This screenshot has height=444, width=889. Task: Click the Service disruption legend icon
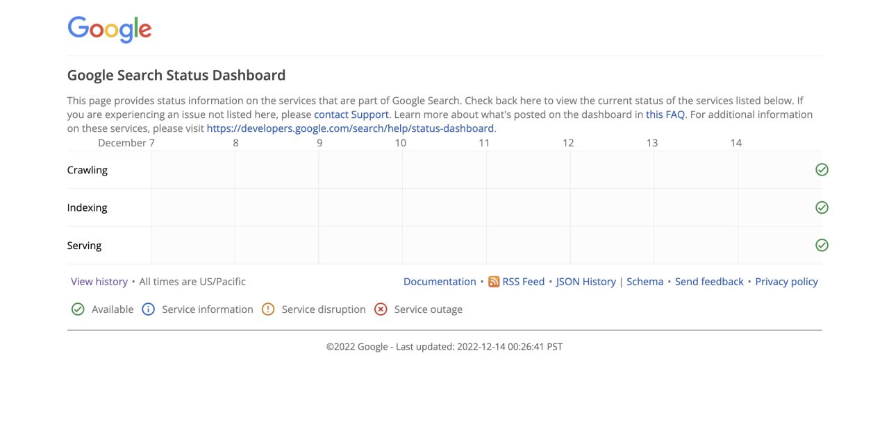[x=268, y=309]
